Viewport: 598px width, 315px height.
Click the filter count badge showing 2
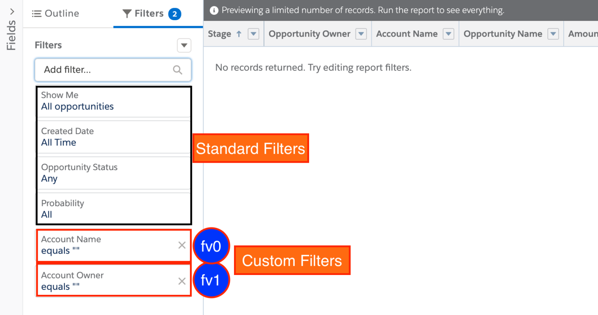[174, 14]
